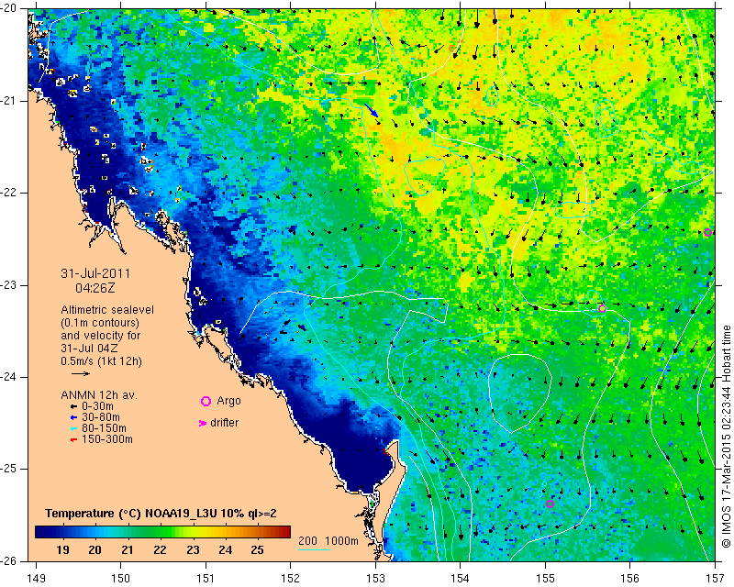Click the black 0-30m legend arrow

tap(73, 407)
